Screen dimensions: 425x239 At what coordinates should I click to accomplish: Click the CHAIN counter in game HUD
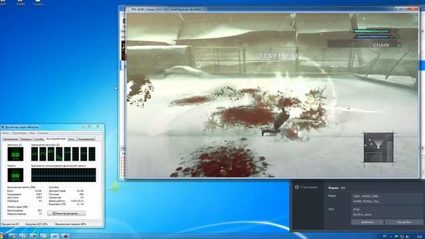[381, 45]
